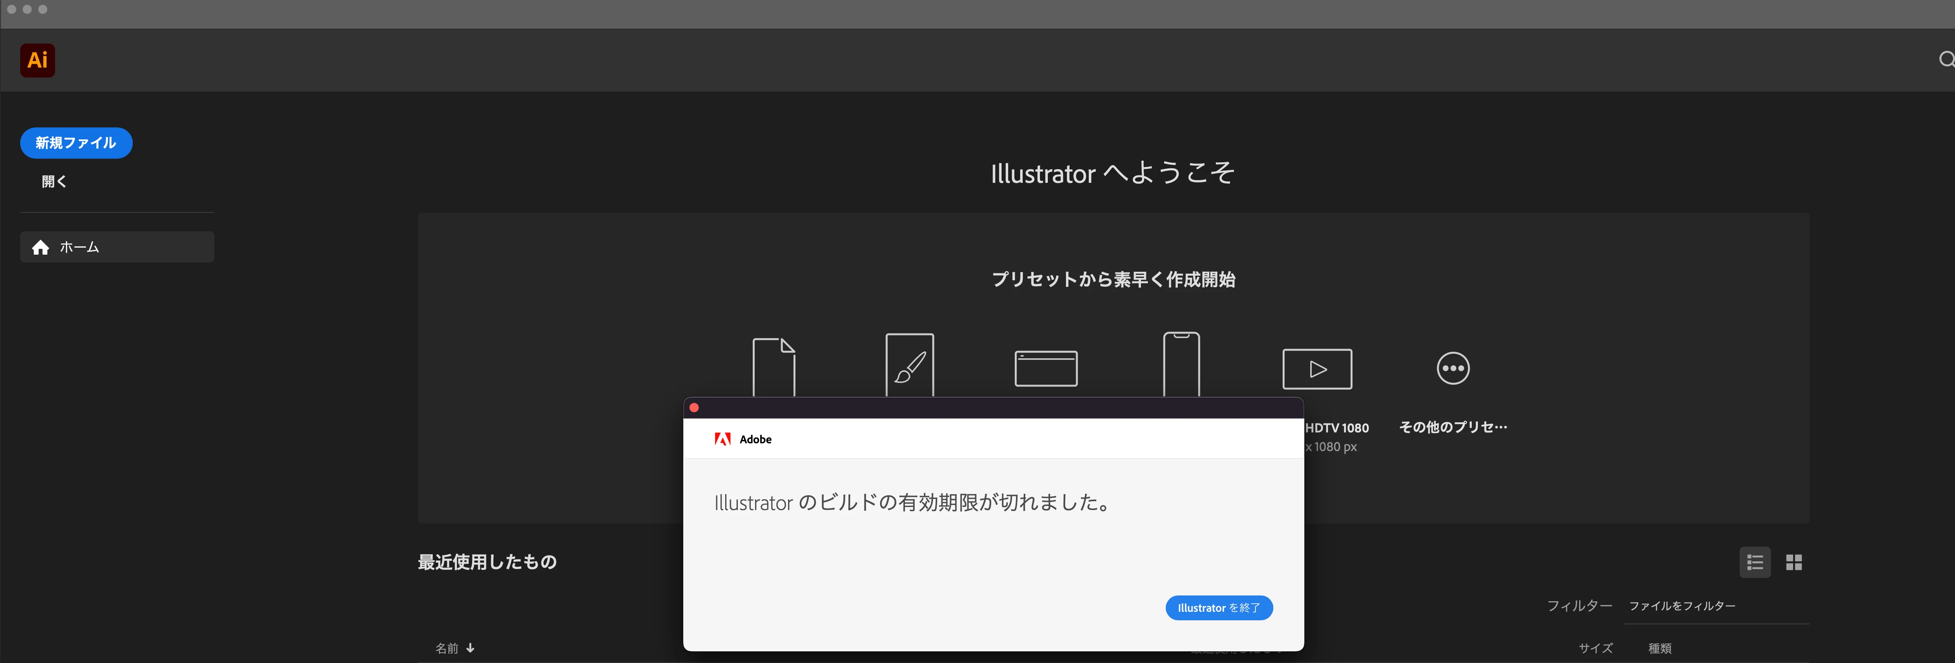Switch recent files to grid view

[x=1794, y=562]
